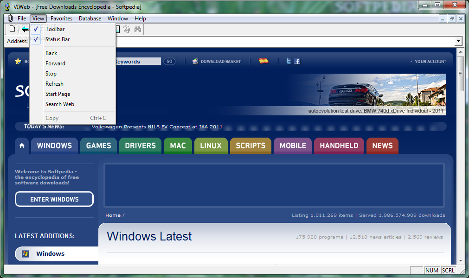Click the home icon tab on Softpedia
Screen dimensions: 469x278
pos(21,146)
